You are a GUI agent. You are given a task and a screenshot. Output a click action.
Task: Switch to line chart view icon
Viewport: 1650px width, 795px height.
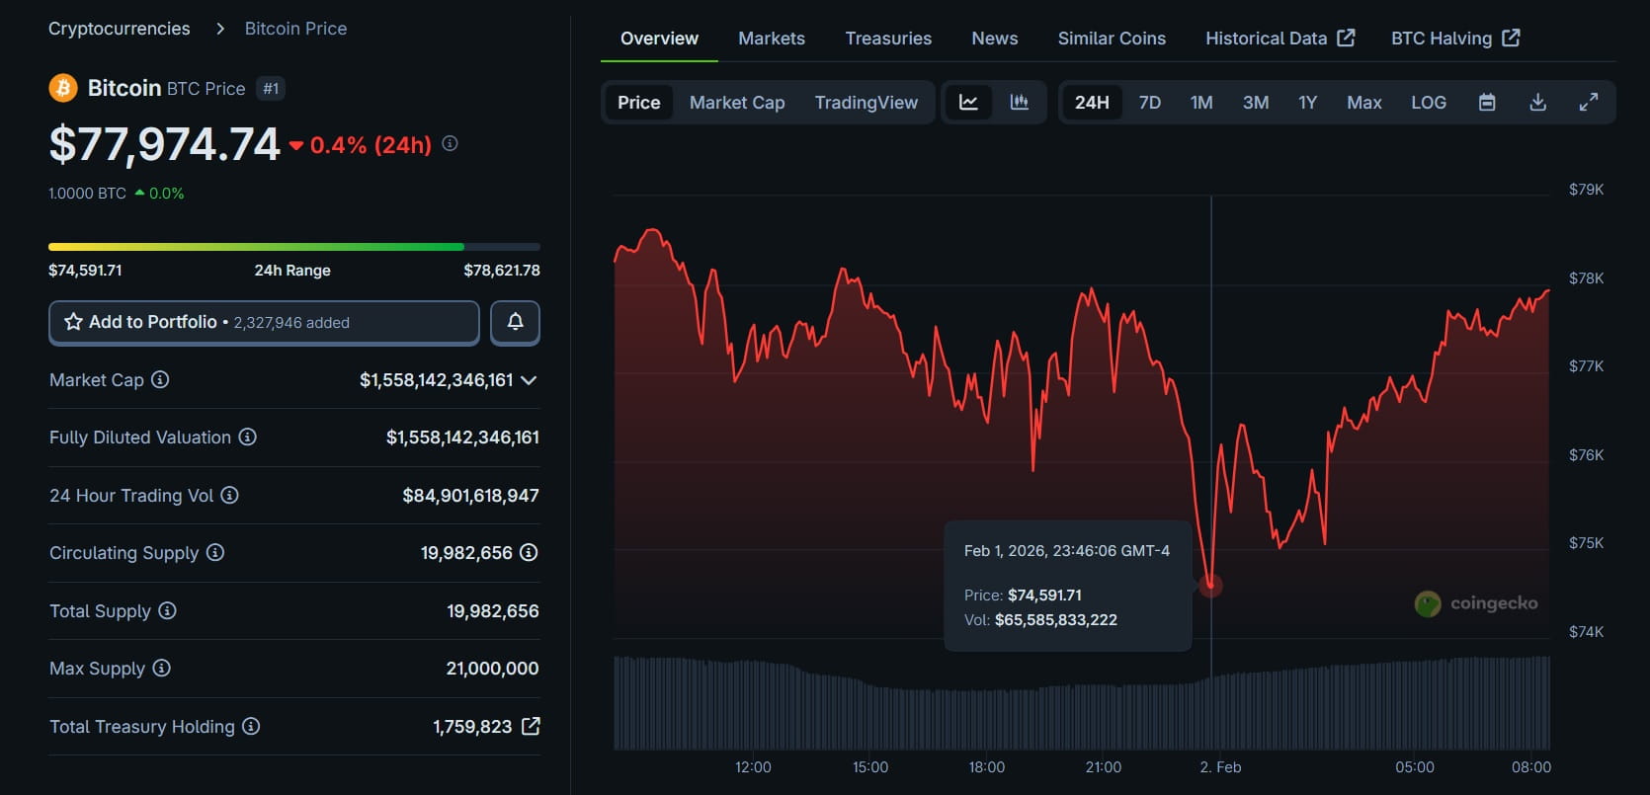968,103
